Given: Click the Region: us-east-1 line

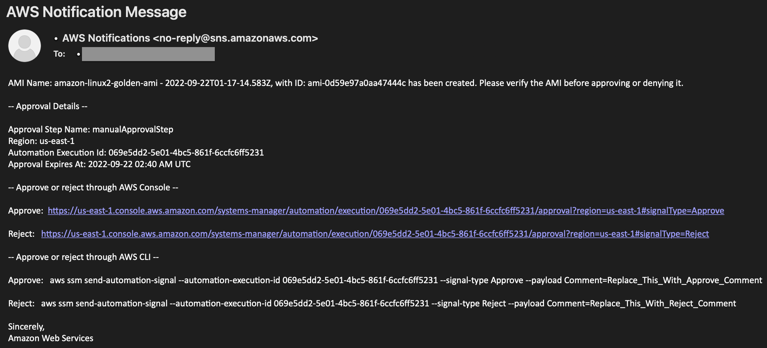Looking at the screenshot, I should click(41, 141).
